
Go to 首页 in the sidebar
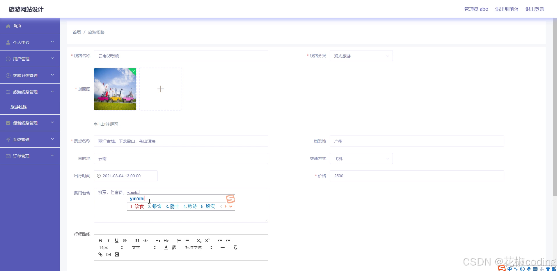click(30, 26)
